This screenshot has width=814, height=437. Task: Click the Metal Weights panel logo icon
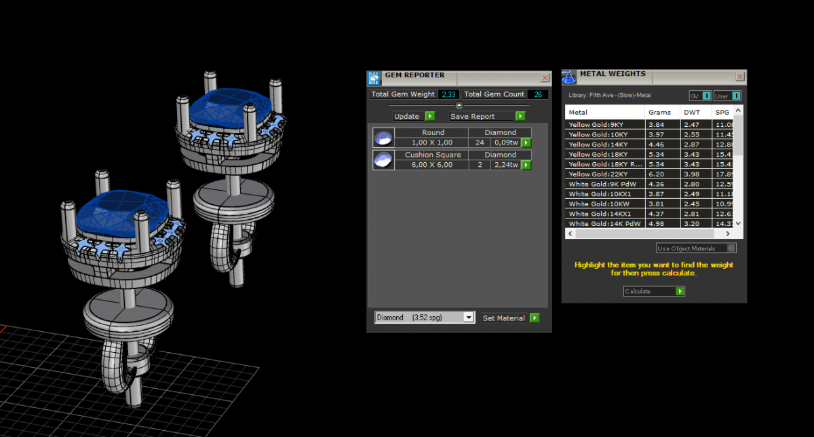[568, 77]
